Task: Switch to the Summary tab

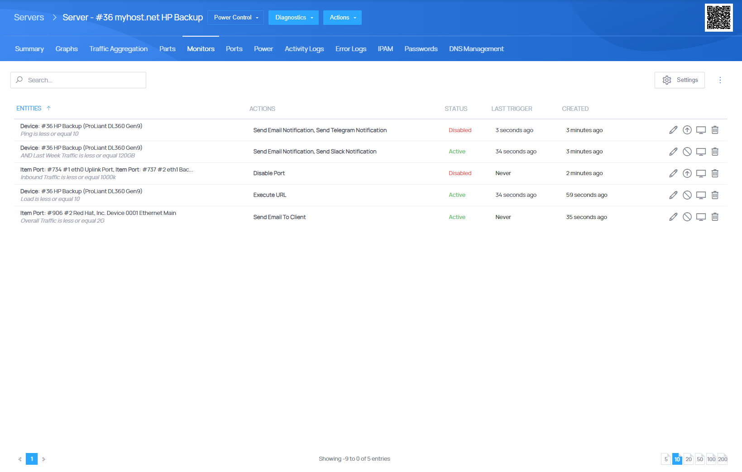Action: pos(29,49)
